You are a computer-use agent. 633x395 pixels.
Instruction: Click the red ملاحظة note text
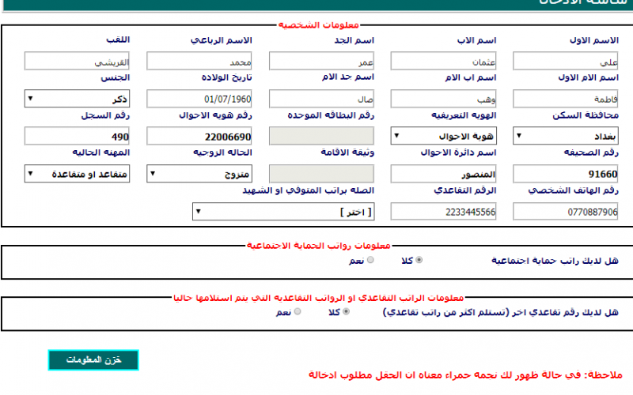click(x=465, y=374)
